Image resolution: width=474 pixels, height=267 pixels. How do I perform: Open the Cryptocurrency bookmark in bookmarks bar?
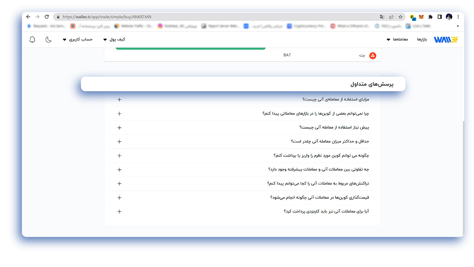click(306, 26)
